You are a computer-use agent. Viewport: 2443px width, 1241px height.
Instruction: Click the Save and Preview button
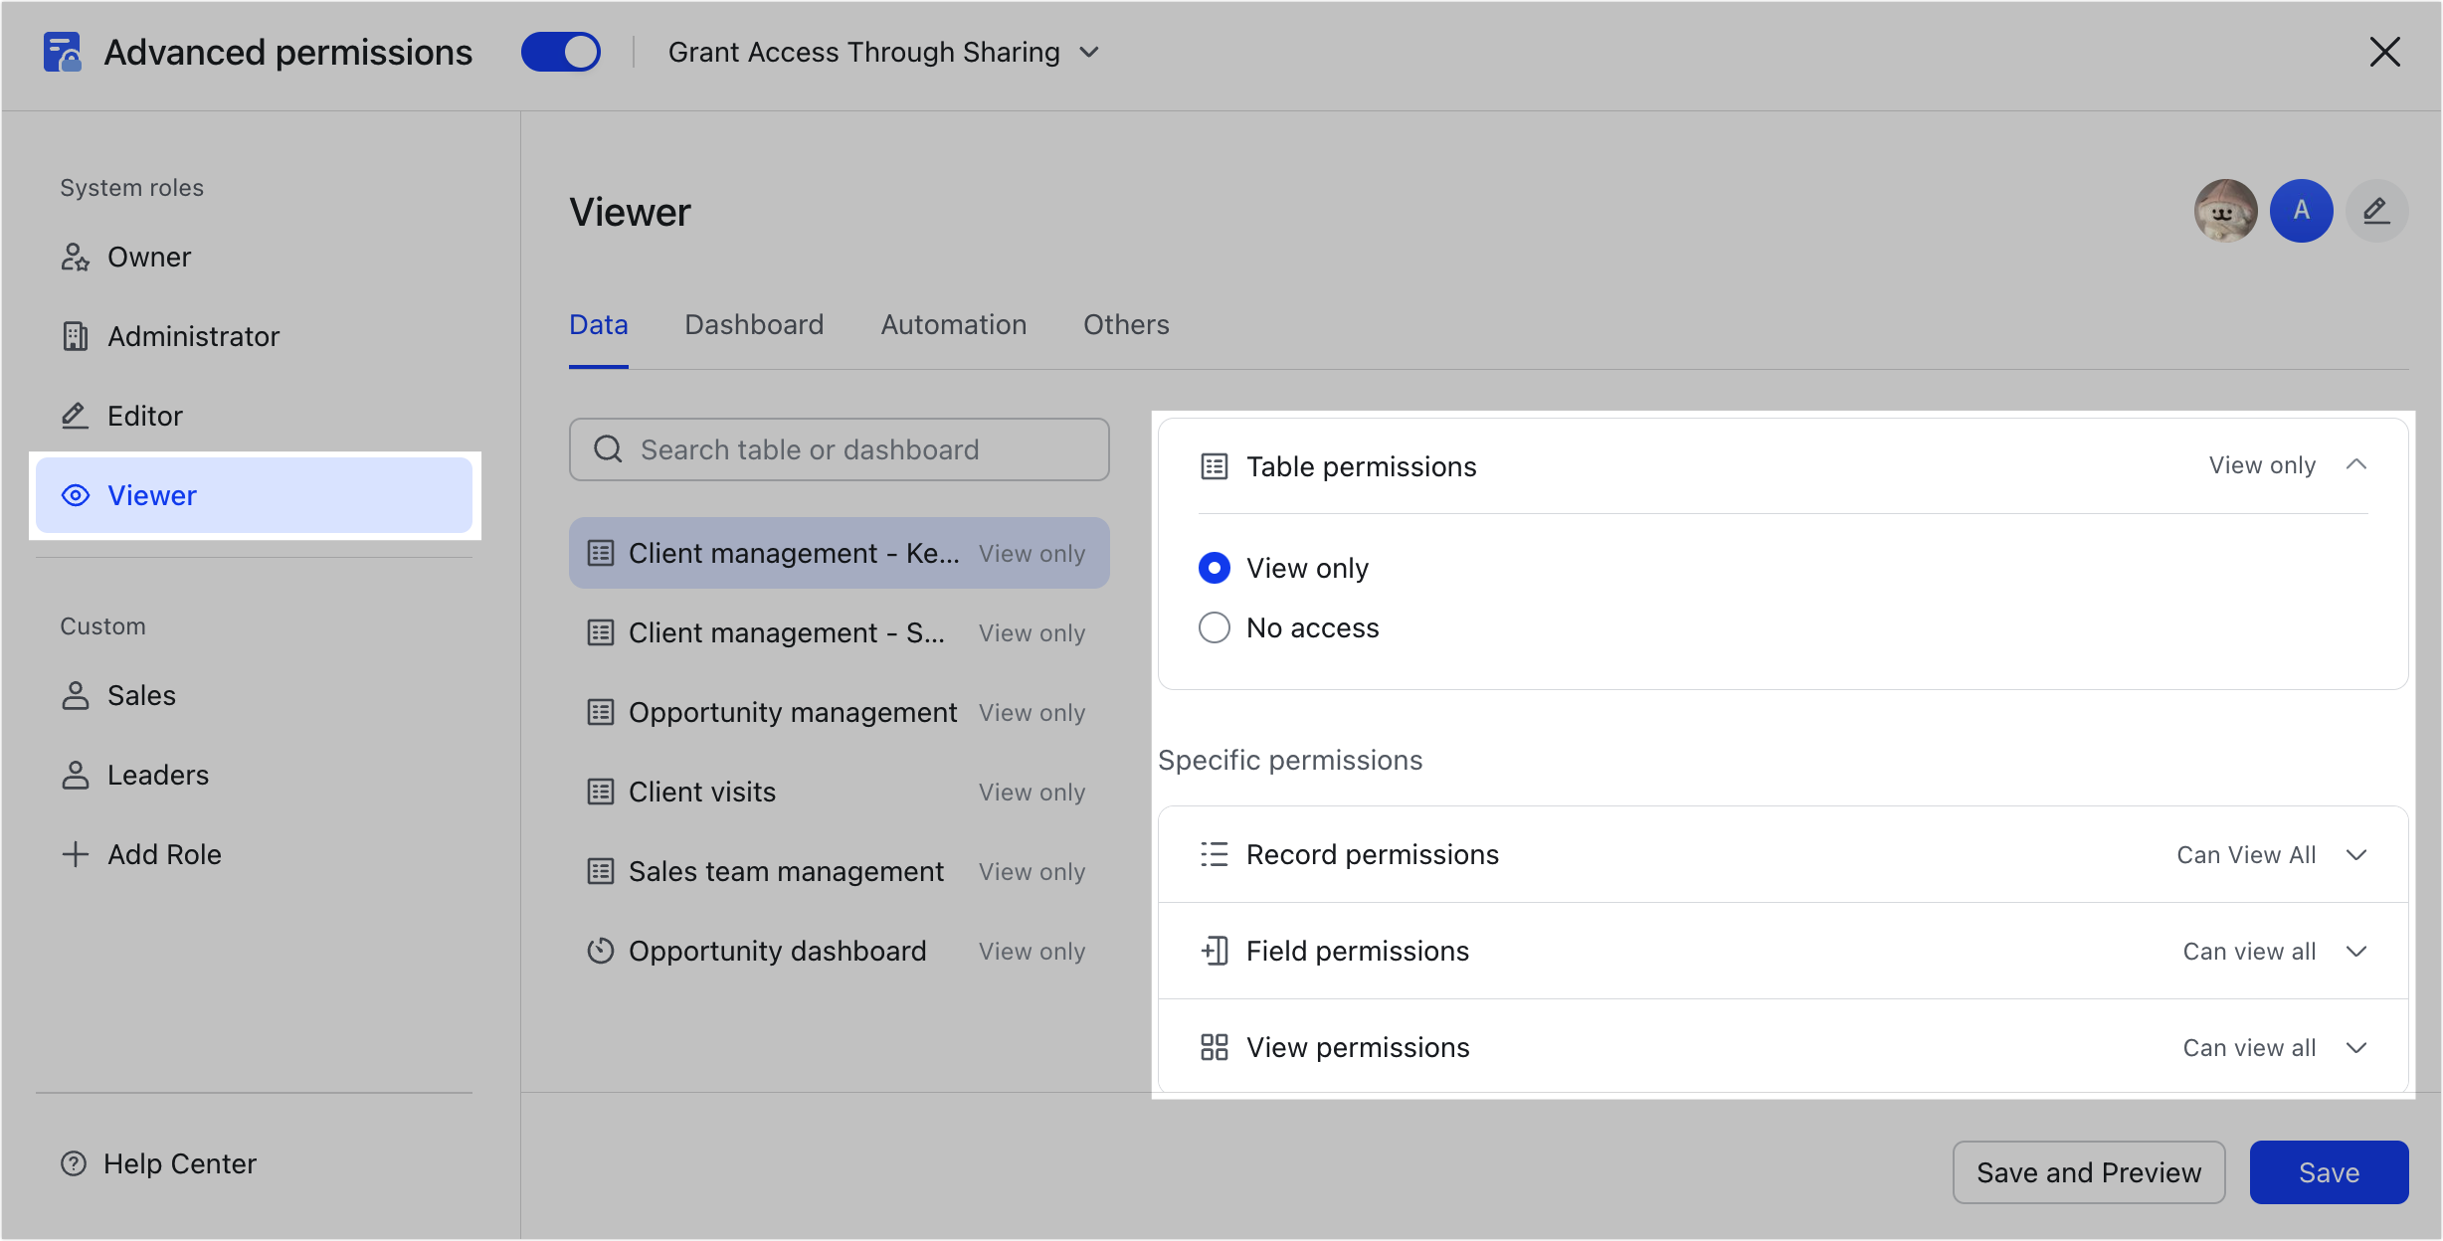click(2089, 1172)
